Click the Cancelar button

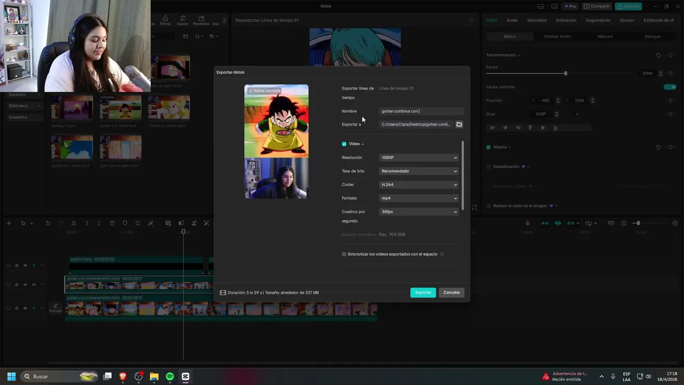452,292
